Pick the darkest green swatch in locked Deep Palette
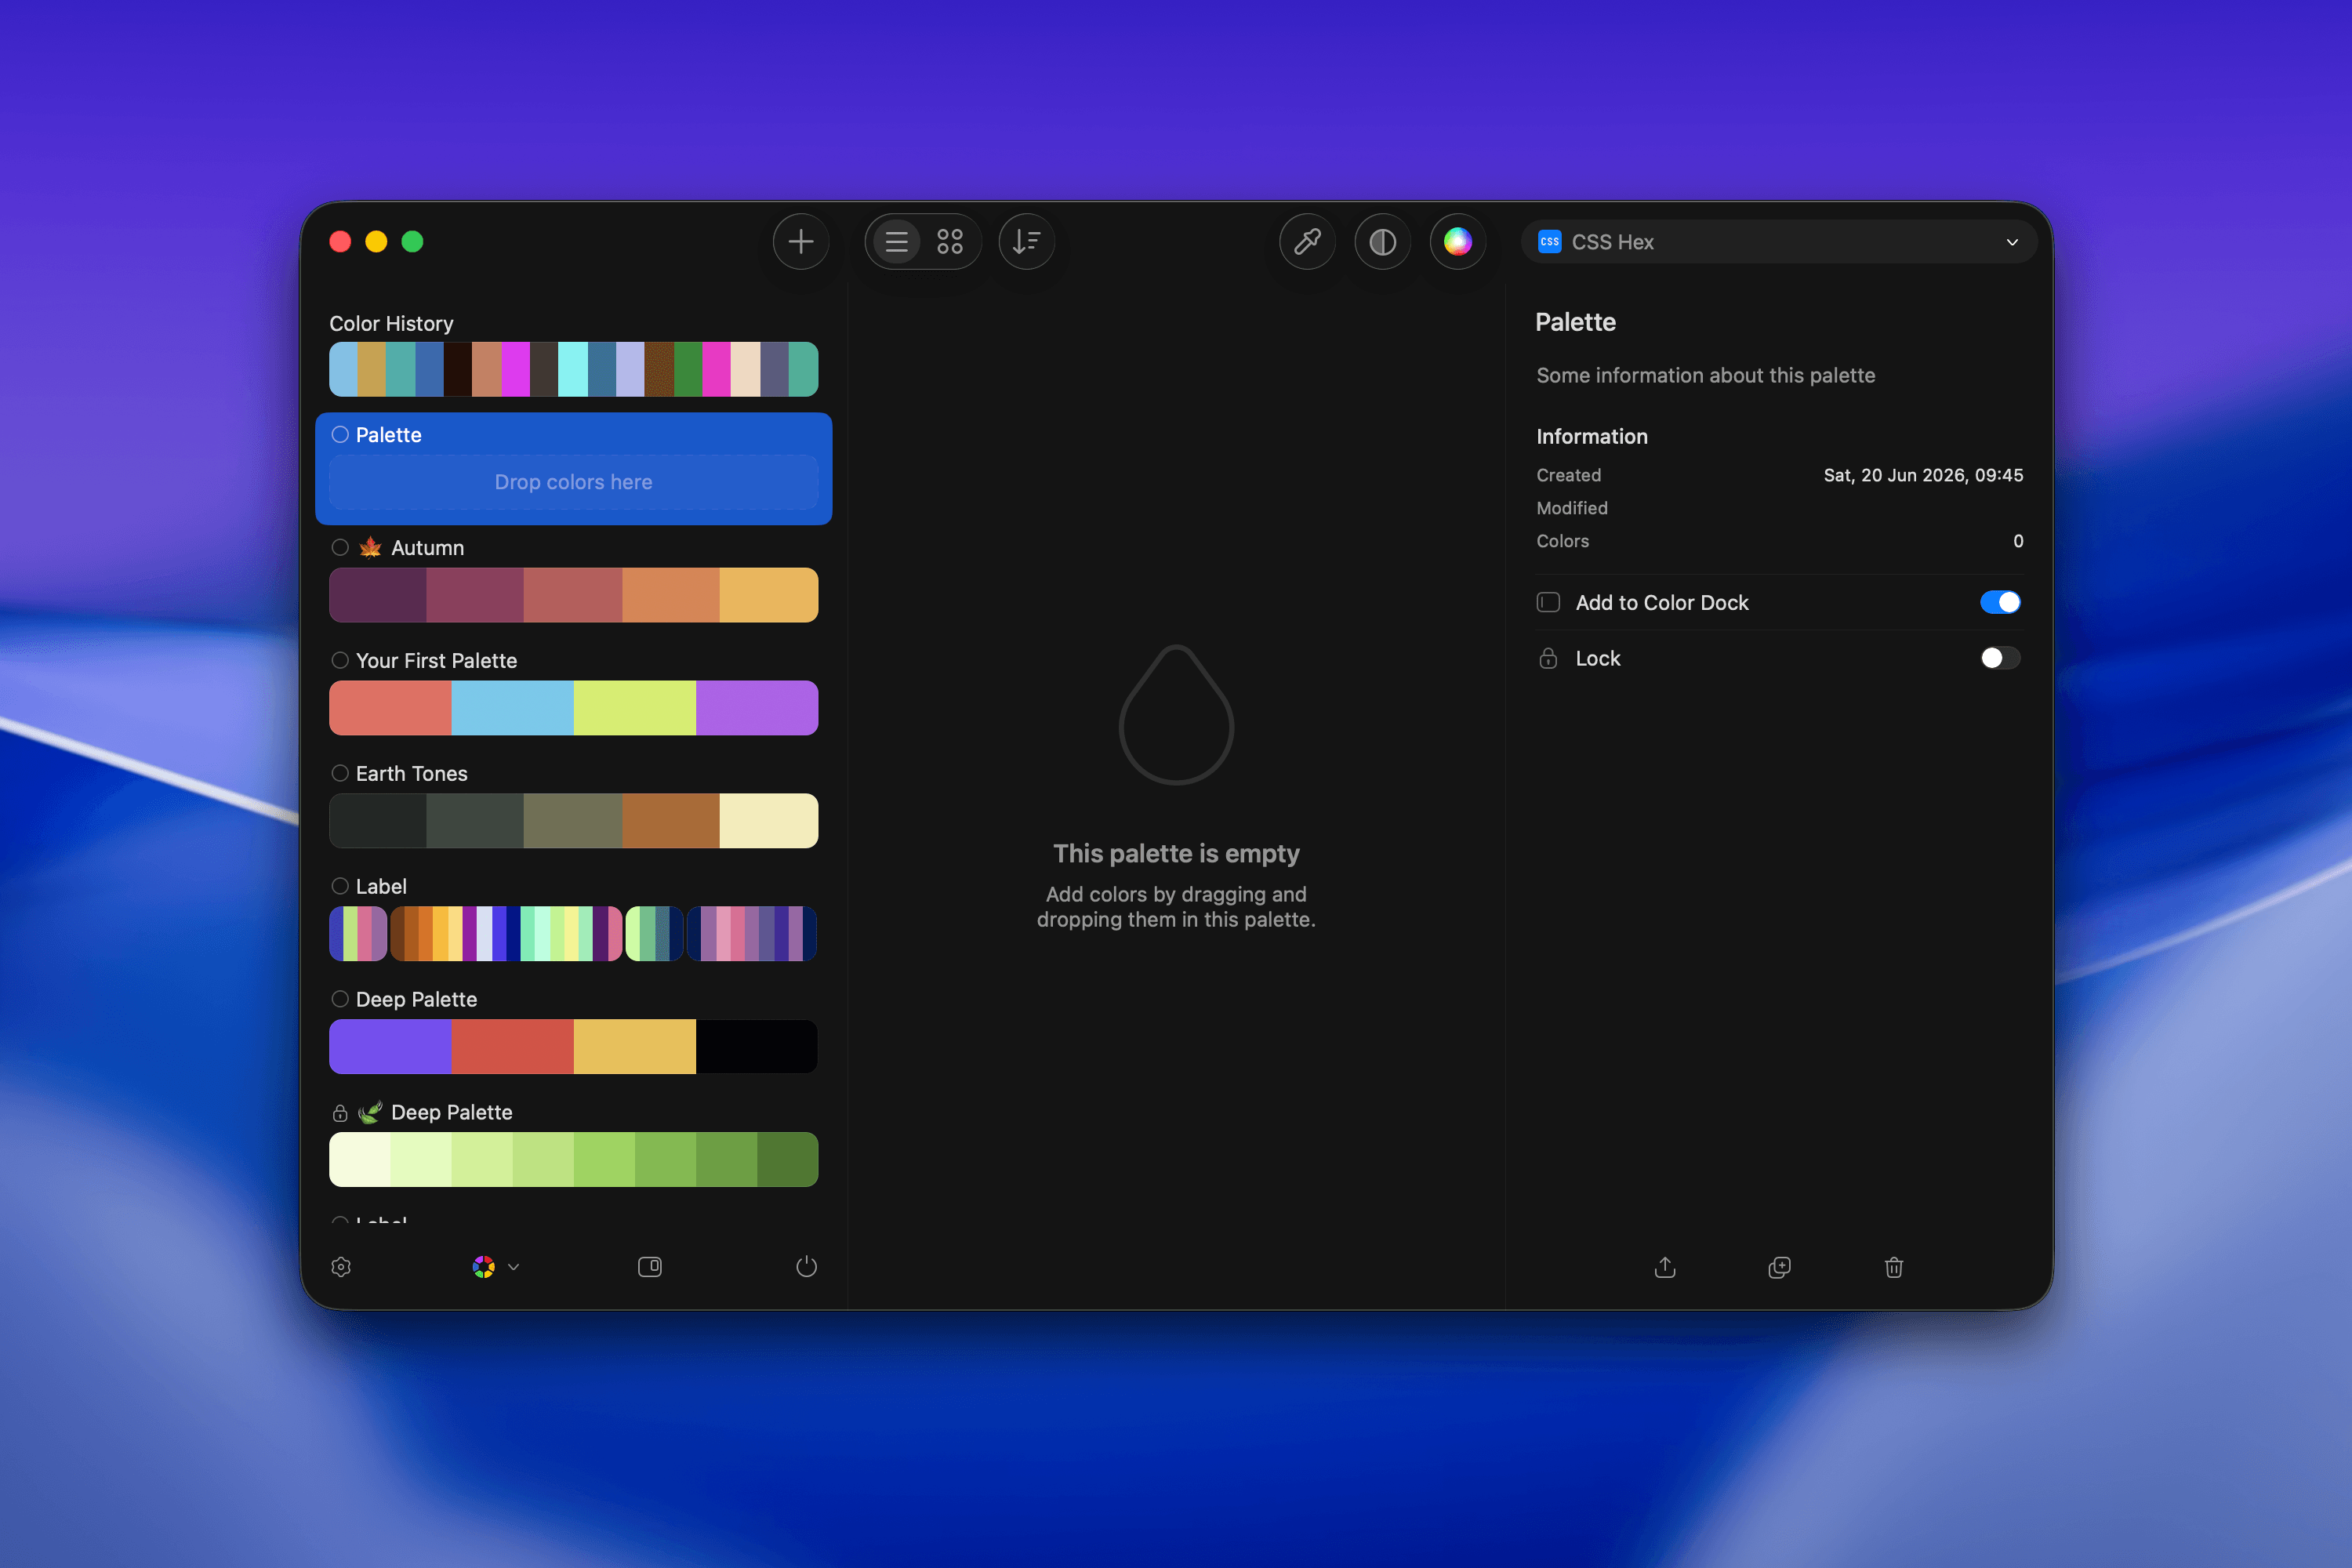This screenshot has width=2352, height=1568. pos(787,1160)
